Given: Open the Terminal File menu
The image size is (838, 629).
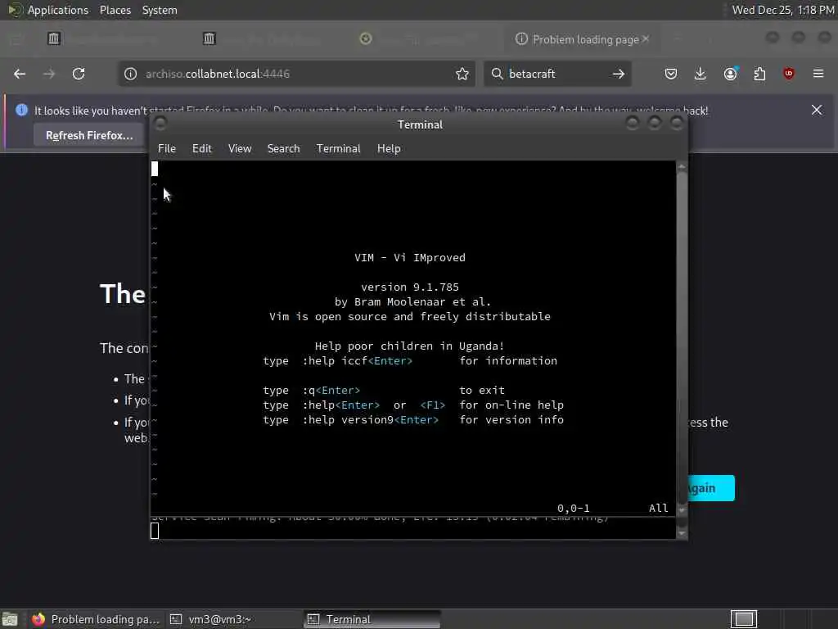Looking at the screenshot, I should (x=167, y=149).
